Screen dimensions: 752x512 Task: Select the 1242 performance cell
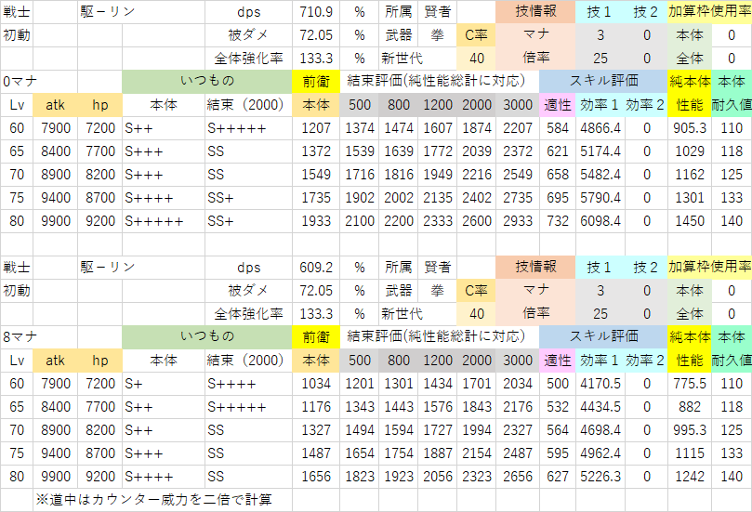pyautogui.click(x=689, y=477)
